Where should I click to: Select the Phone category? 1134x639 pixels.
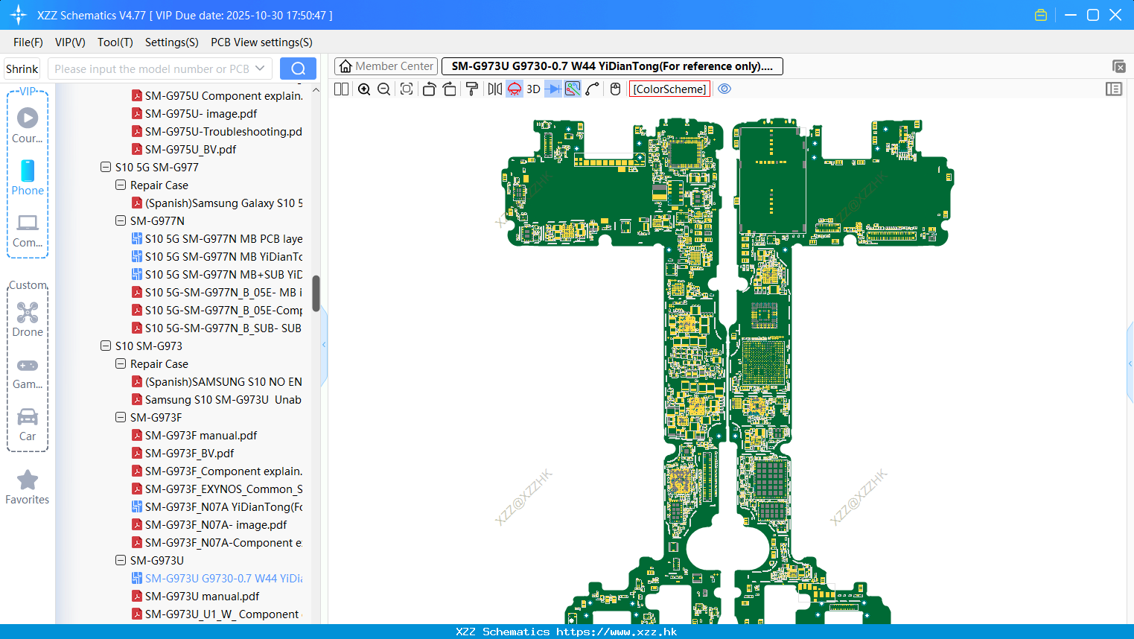[x=28, y=177]
